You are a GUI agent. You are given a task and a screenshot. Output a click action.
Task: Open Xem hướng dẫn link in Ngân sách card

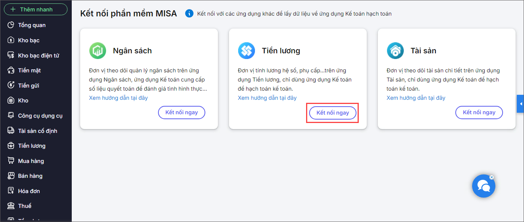point(118,98)
